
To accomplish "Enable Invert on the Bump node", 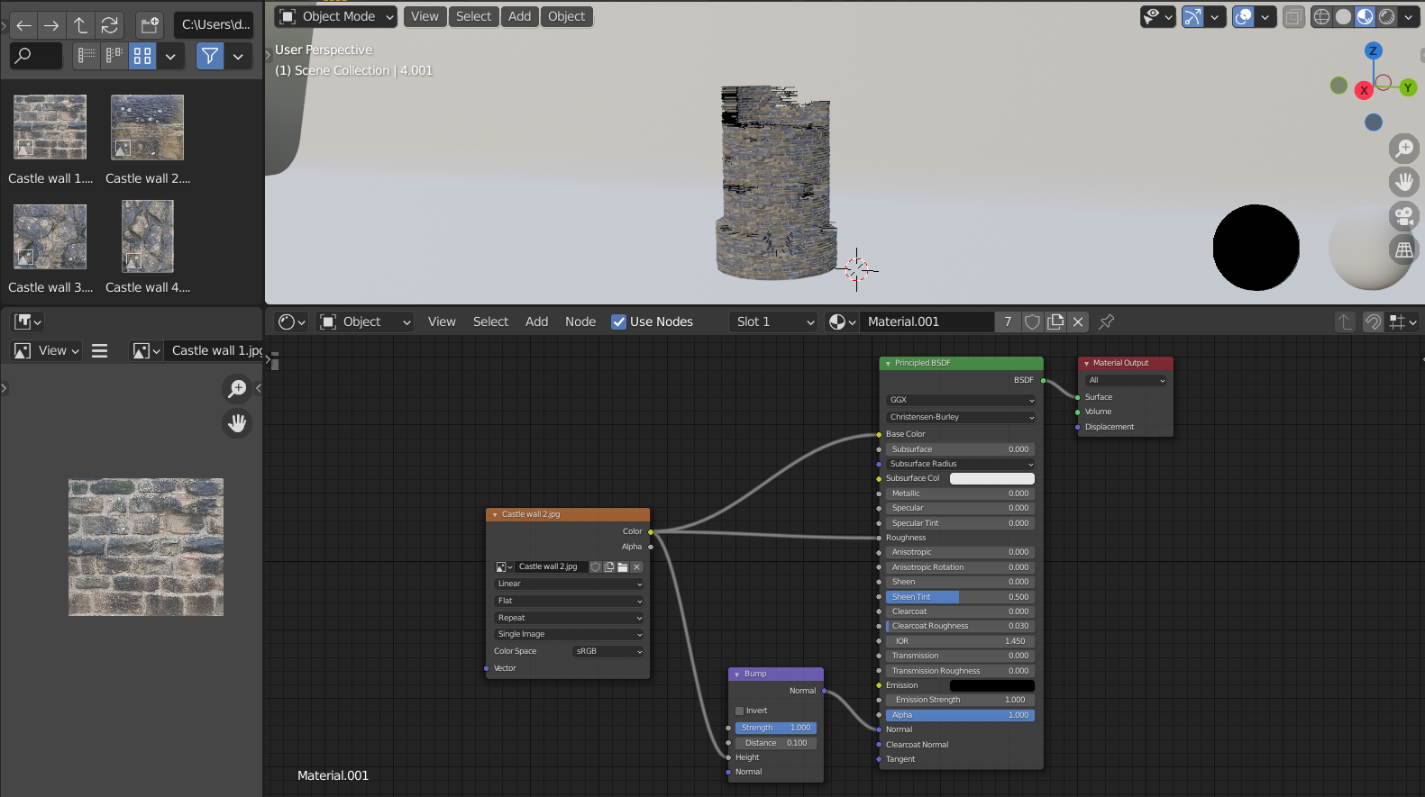I will click(740, 711).
